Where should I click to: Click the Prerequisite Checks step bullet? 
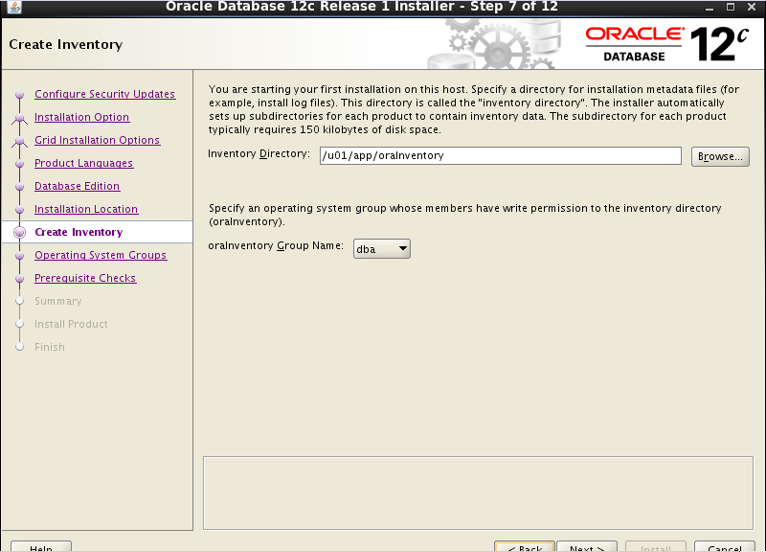19,278
